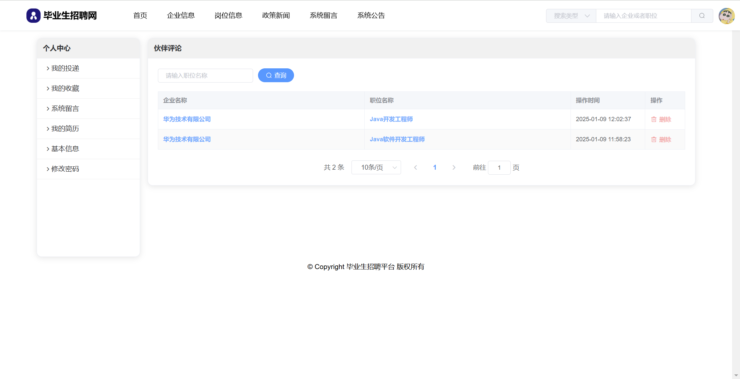
Task: Go to previous page arrow
Action: pyautogui.click(x=416, y=168)
